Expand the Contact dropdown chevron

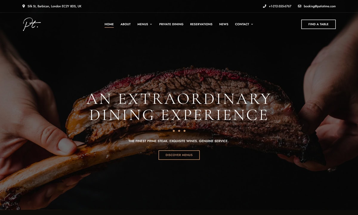pos(252,24)
